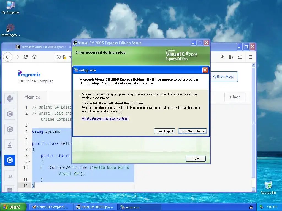Show site information icon in address bar
Screen dimensions: 282x211
click(x=59, y=57)
